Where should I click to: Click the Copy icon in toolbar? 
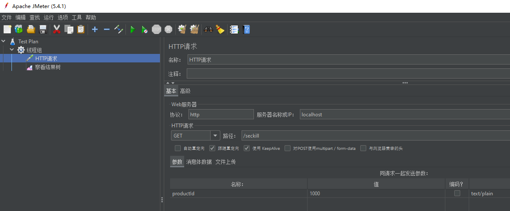69,30
